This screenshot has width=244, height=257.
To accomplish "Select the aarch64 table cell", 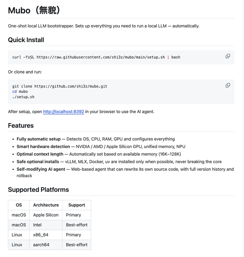I will pyautogui.click(x=41, y=245).
